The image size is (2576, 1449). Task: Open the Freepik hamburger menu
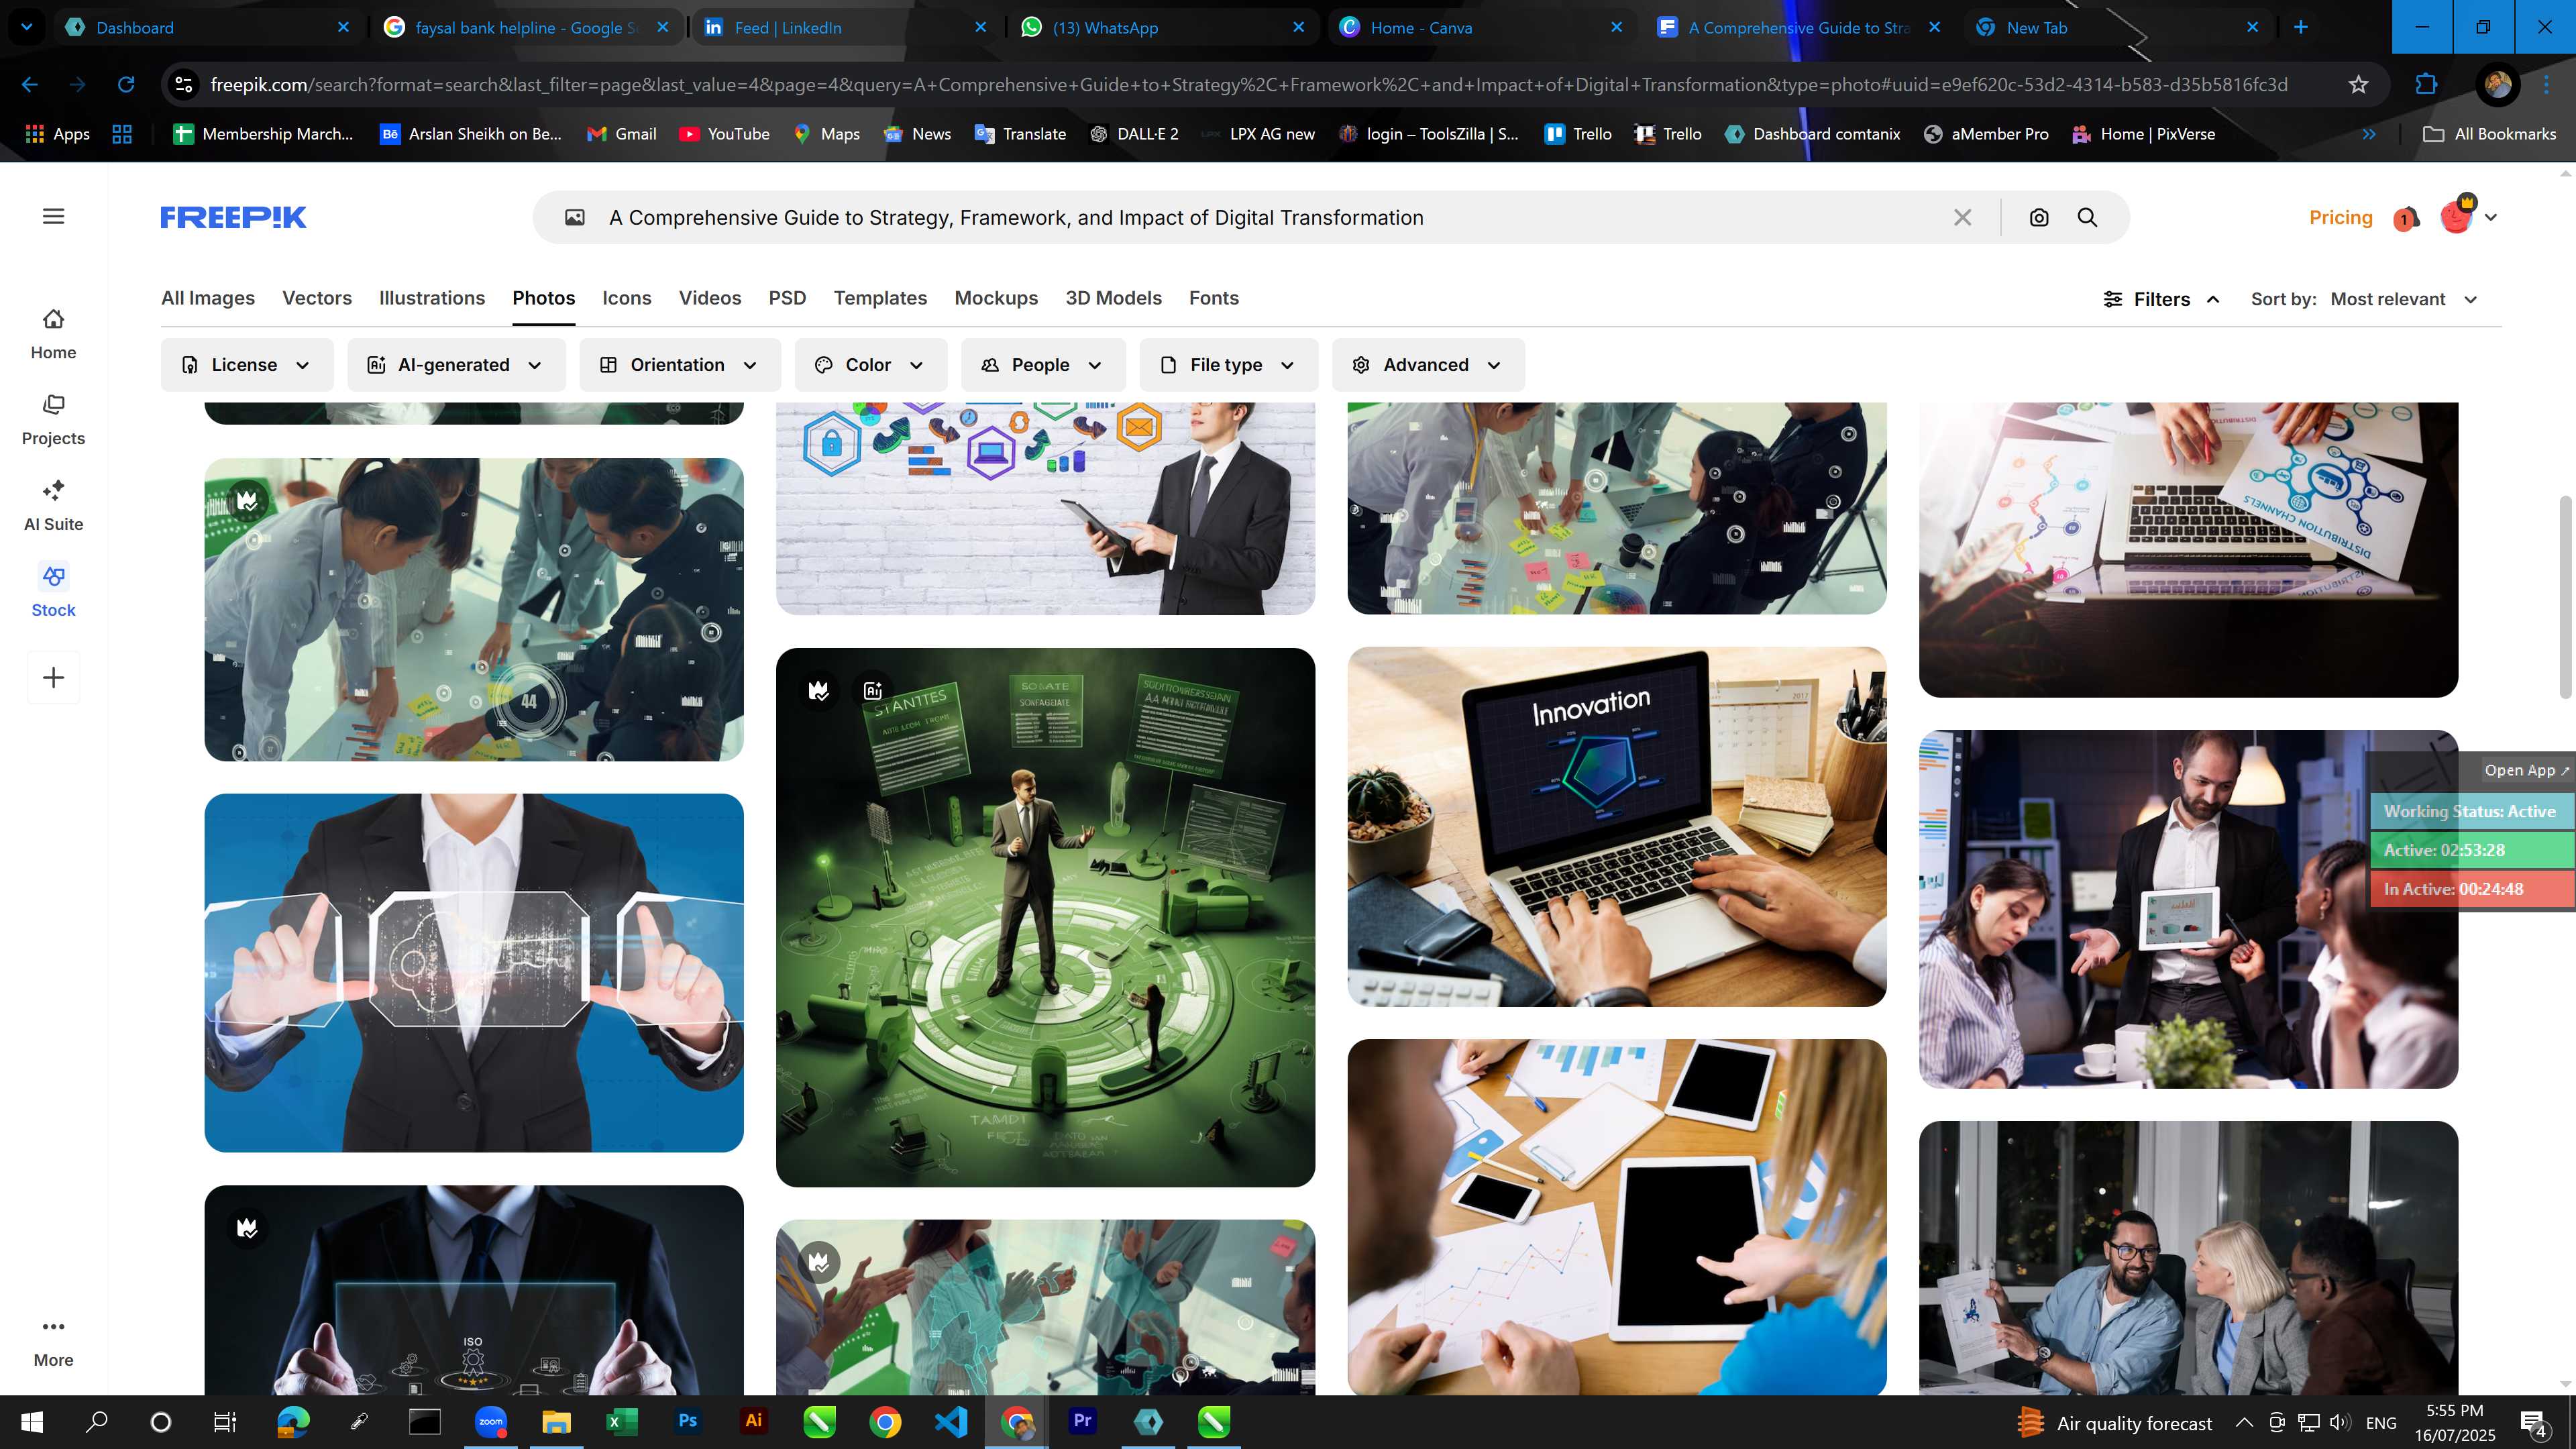(x=54, y=216)
